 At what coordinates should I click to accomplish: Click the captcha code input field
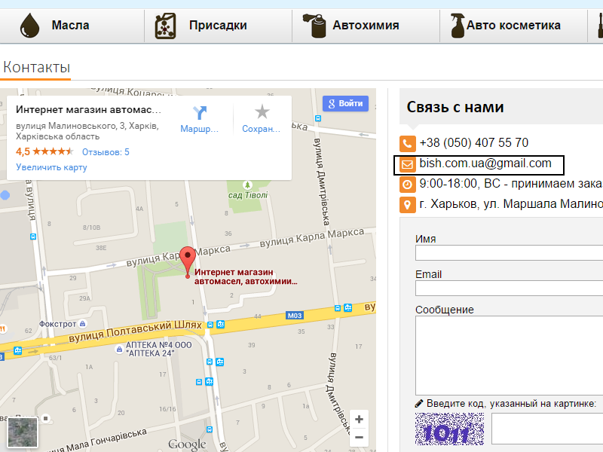[546, 429]
